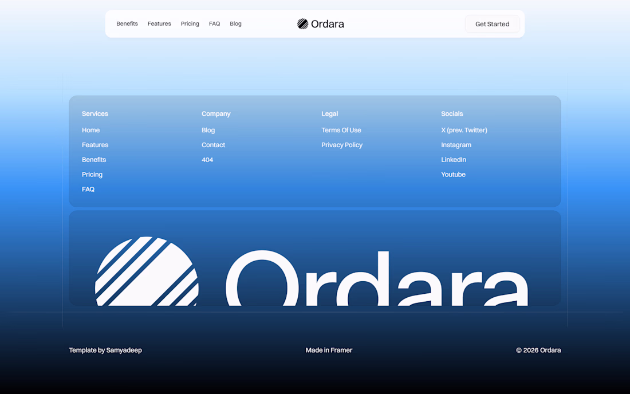This screenshot has height=394, width=630.
Task: Open the Contact footer link
Action: click(x=213, y=145)
